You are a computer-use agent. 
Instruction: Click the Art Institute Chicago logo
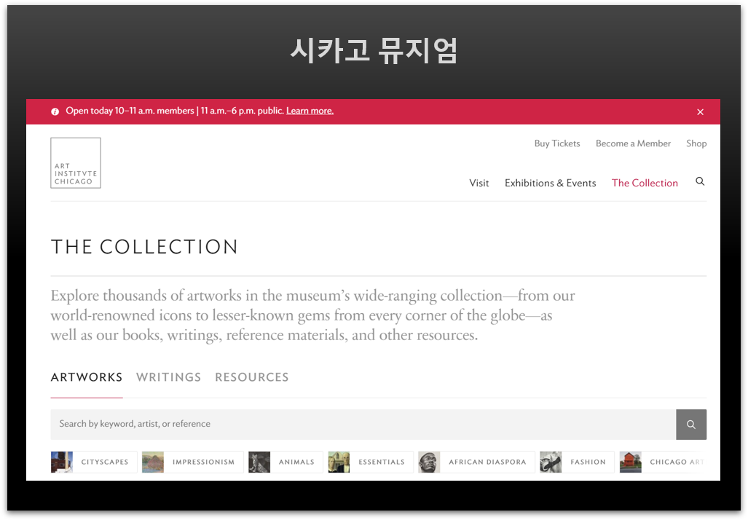tap(76, 163)
